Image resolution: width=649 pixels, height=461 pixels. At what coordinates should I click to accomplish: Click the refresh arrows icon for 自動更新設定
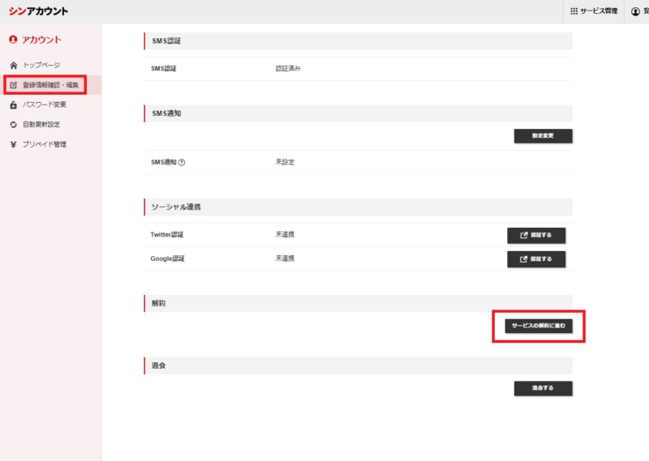13,125
